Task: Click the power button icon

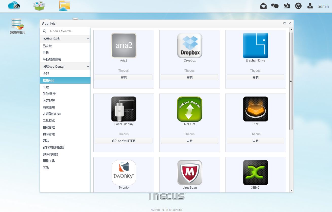Action: (x=298, y=6)
